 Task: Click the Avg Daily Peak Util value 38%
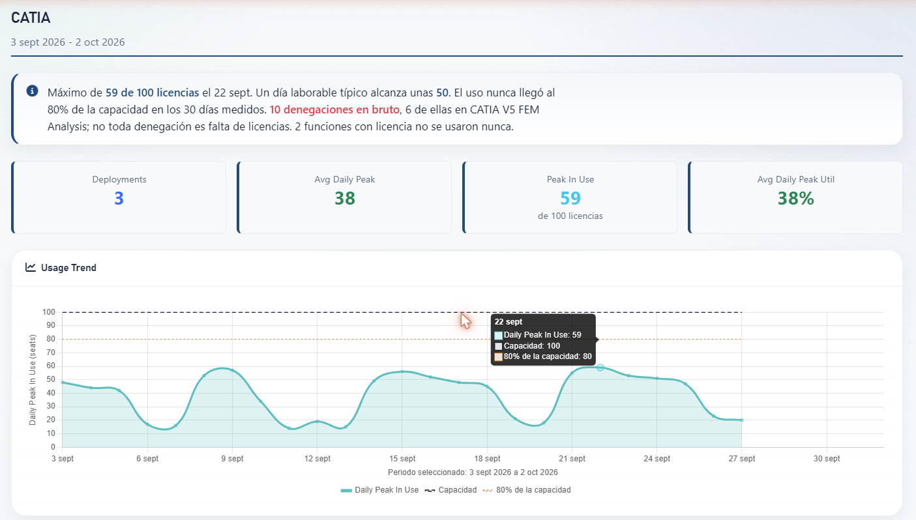(x=796, y=198)
